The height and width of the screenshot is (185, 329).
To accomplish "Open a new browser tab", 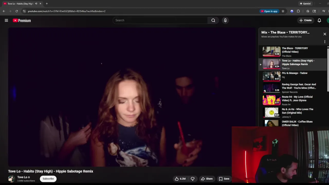I will tap(47, 4).
